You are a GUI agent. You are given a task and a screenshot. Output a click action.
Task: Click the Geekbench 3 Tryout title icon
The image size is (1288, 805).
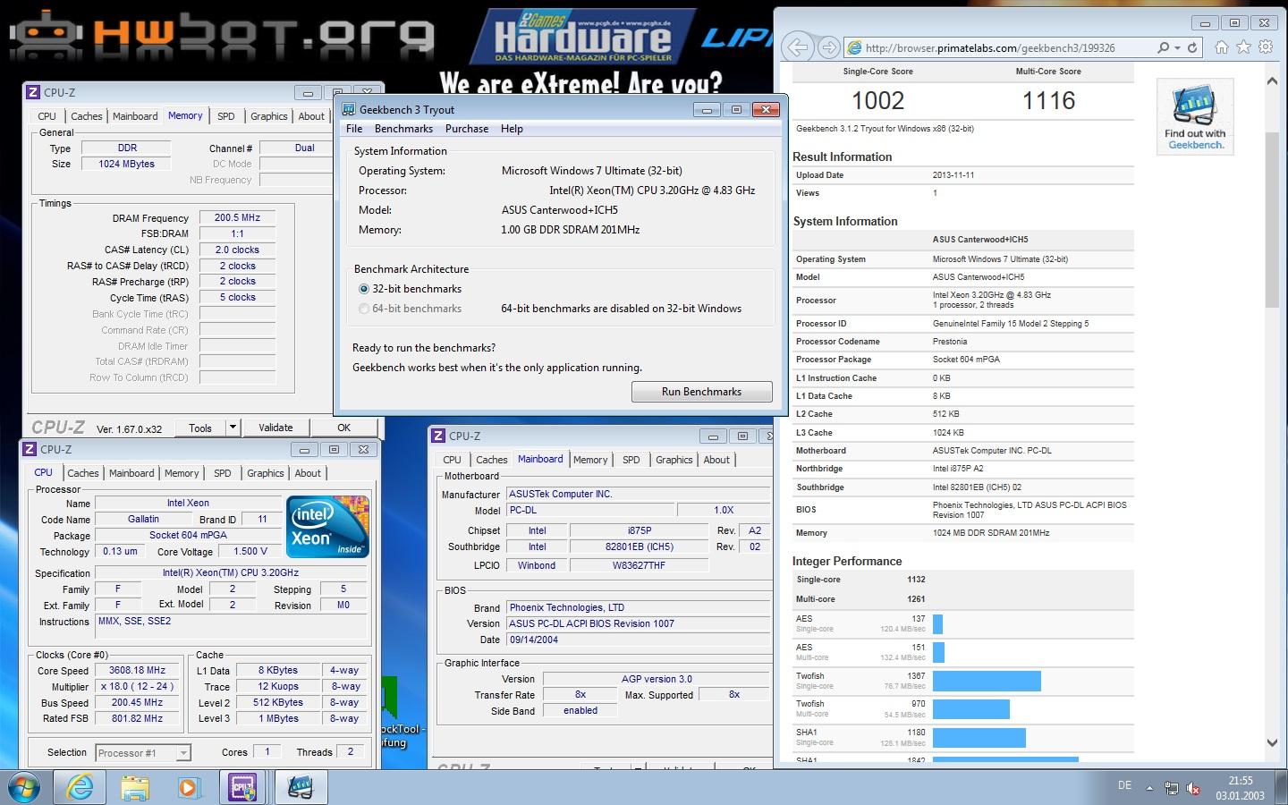coord(347,109)
